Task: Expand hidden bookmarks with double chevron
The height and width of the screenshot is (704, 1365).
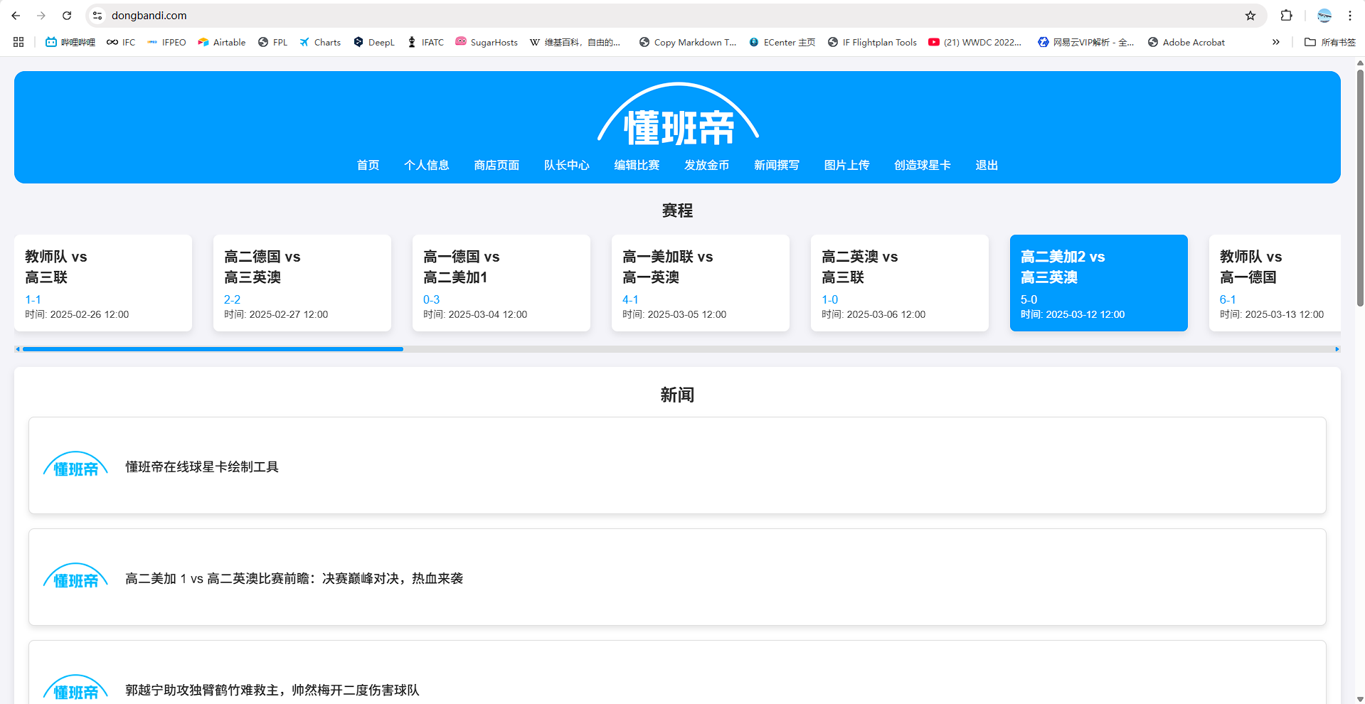Action: [x=1276, y=42]
